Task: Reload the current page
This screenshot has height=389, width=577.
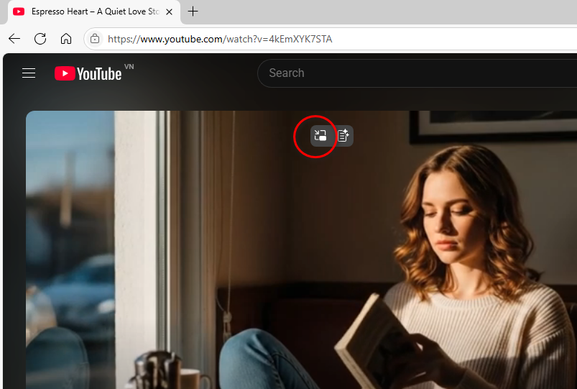Action: click(x=40, y=39)
